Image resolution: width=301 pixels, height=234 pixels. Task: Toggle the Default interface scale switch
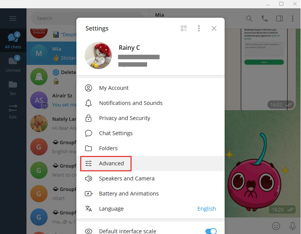211,231
